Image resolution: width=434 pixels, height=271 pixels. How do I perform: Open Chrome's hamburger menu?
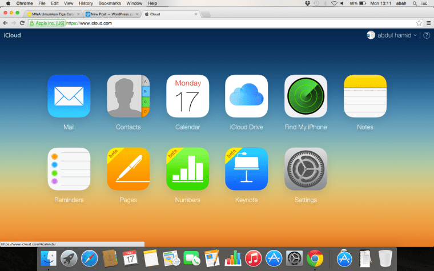point(428,23)
